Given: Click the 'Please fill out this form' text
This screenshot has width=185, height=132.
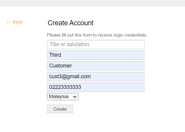Looking at the screenshot, I should (97, 35).
